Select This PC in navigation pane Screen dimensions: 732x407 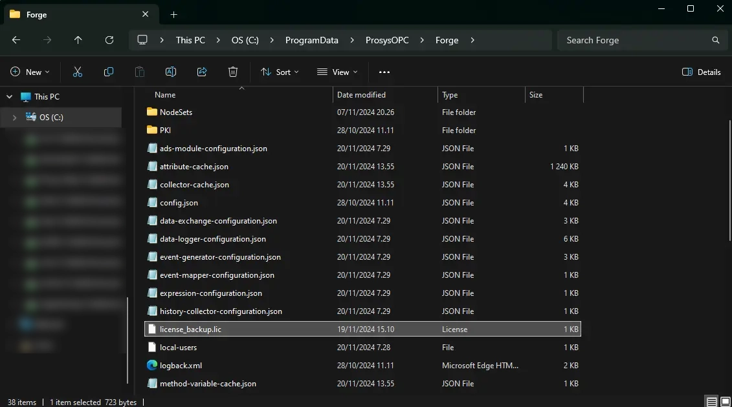click(47, 96)
